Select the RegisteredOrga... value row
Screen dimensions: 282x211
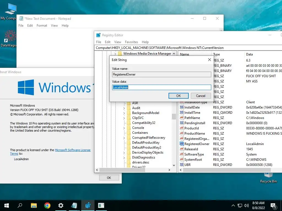pyautogui.click(x=230, y=139)
